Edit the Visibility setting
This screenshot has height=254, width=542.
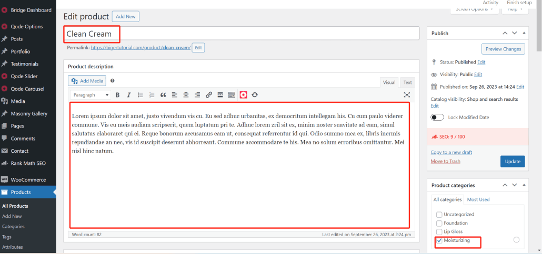(x=478, y=75)
